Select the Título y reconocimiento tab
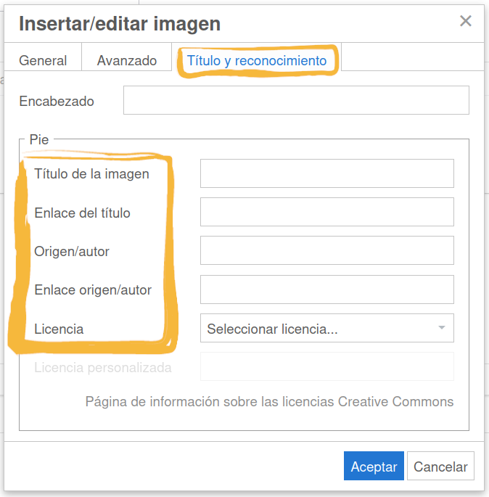The width and height of the screenshot is (489, 497). [257, 61]
